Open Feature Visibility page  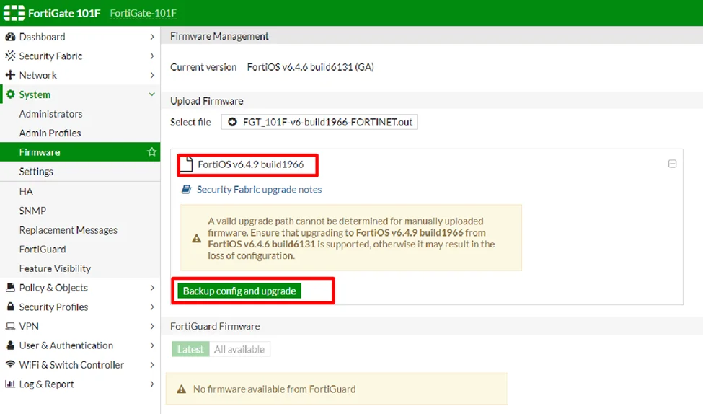[x=55, y=268]
